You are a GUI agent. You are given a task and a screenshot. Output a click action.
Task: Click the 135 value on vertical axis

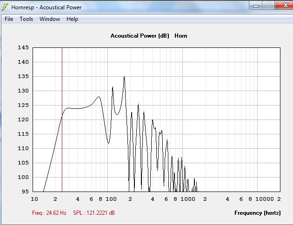pos(23,76)
